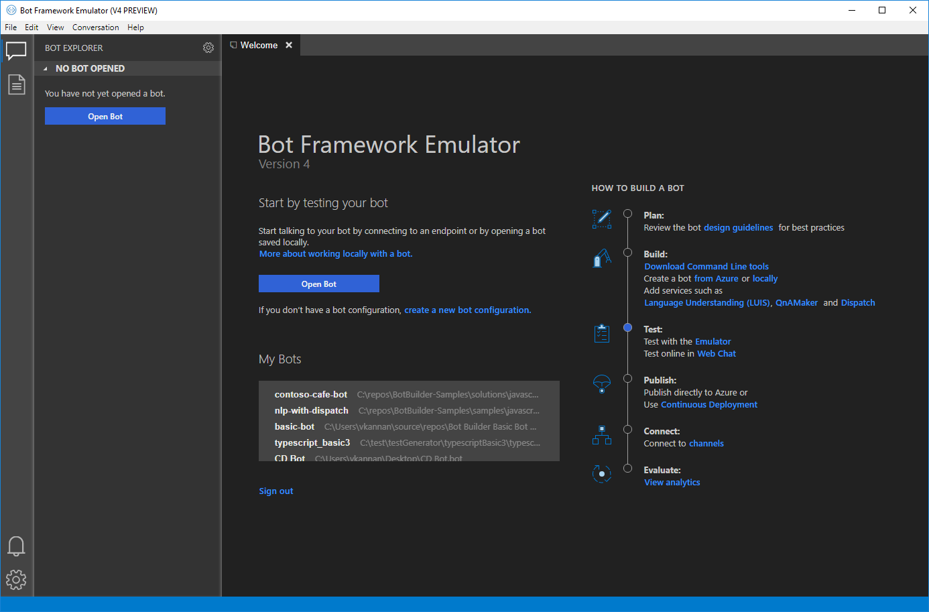The image size is (929, 612).
Task: Click the Bot Explorer panel gear icon
Action: pos(208,48)
